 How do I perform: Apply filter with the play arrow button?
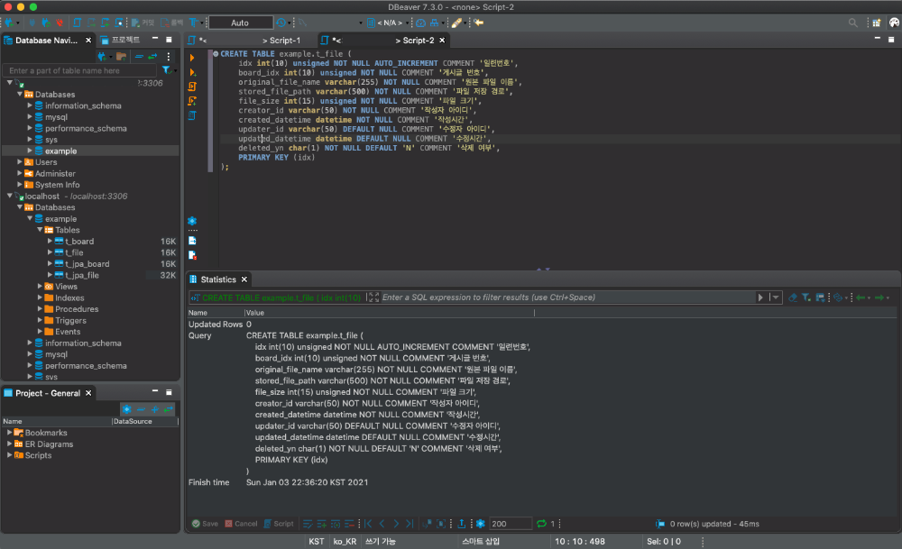click(760, 297)
